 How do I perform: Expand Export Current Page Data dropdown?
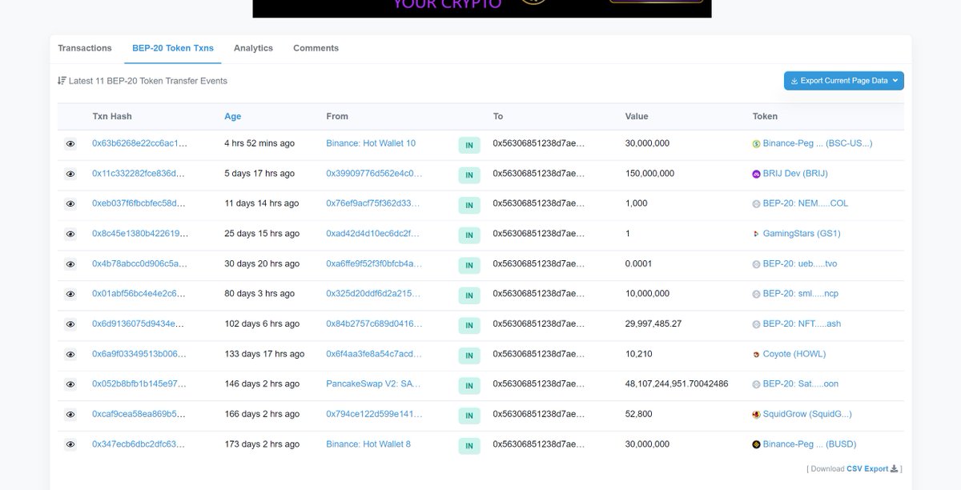844,81
